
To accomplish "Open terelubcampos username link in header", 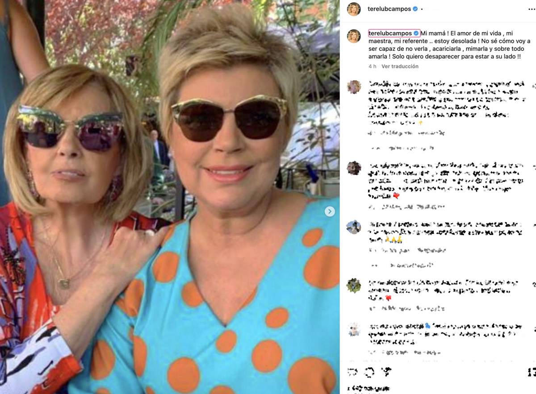I will 389,9.
